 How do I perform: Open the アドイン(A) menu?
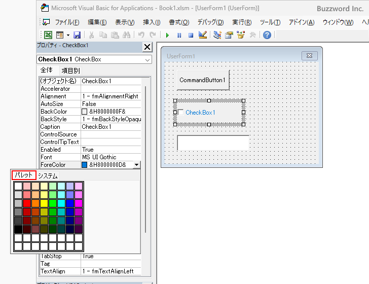[302, 22]
